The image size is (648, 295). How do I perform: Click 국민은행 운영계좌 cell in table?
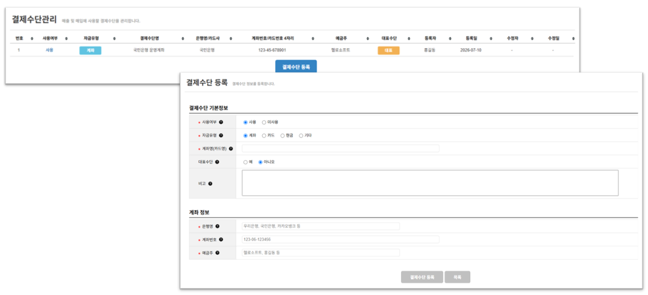pyautogui.click(x=149, y=50)
